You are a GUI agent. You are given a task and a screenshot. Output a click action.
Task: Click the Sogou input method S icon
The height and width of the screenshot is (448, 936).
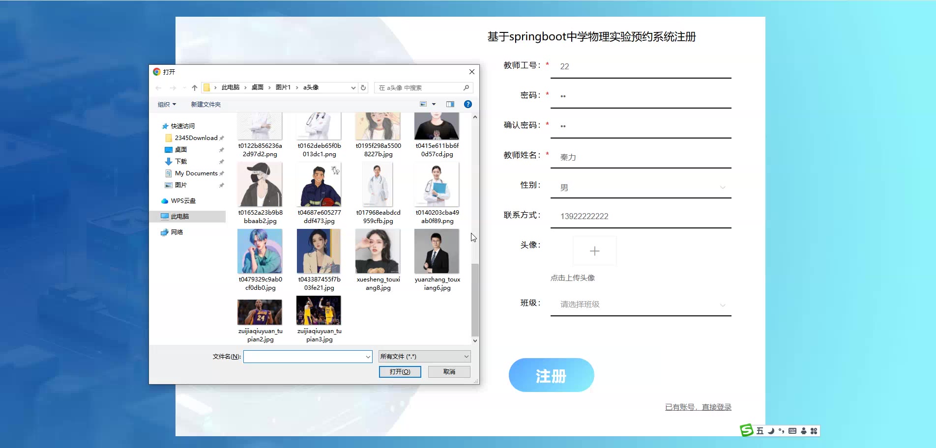point(747,430)
